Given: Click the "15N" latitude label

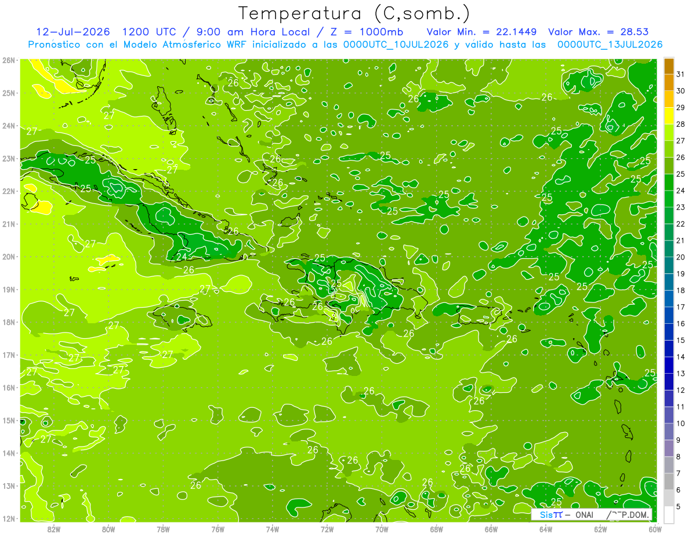Looking at the screenshot, I should 8,420.
